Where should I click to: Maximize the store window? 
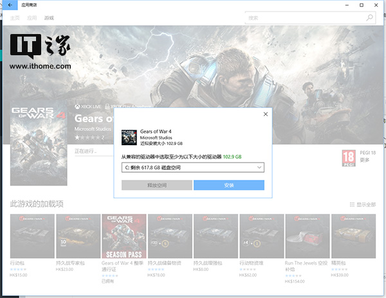(x=362, y=5)
